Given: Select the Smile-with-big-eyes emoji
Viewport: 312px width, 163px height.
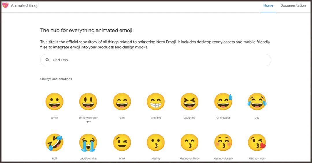Looking at the screenshot, I should (x=88, y=102).
